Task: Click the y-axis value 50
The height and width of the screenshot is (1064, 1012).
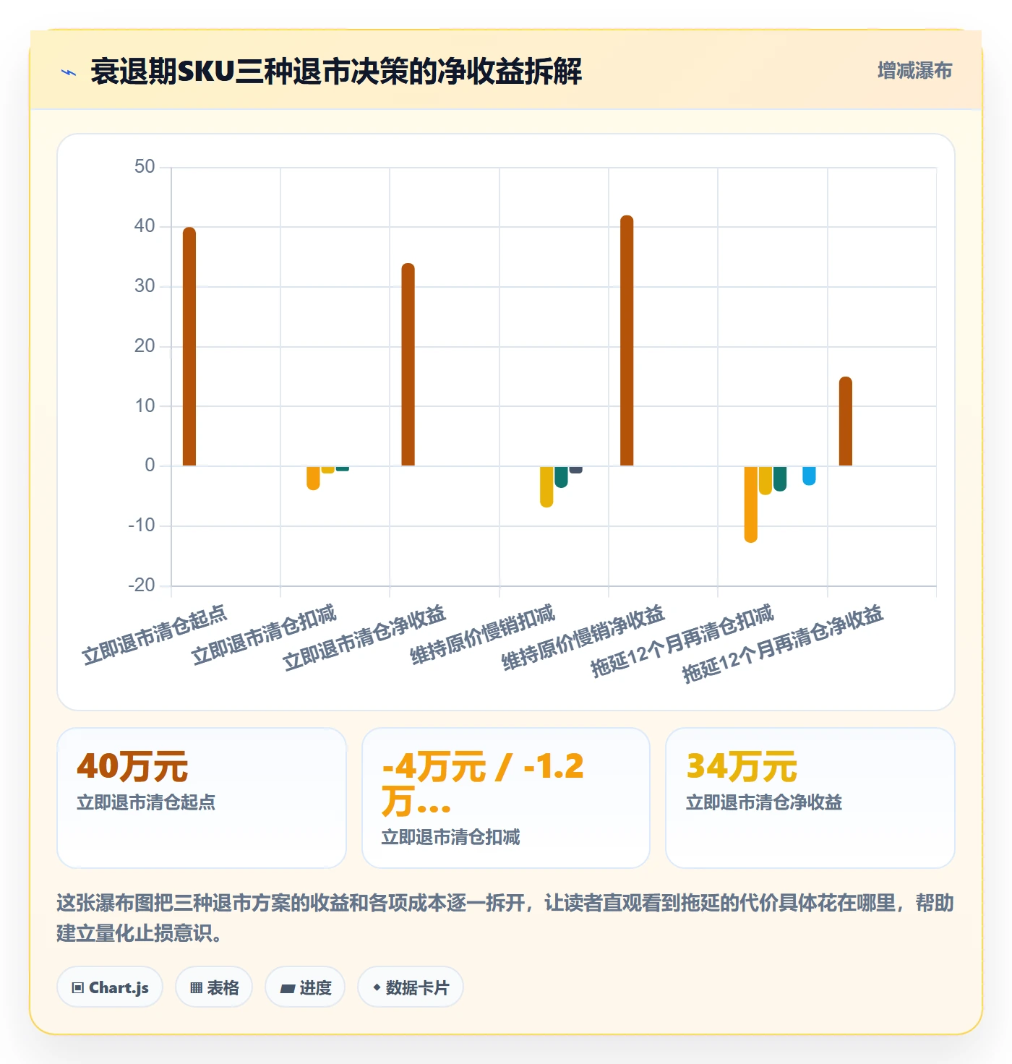Action: (x=145, y=167)
